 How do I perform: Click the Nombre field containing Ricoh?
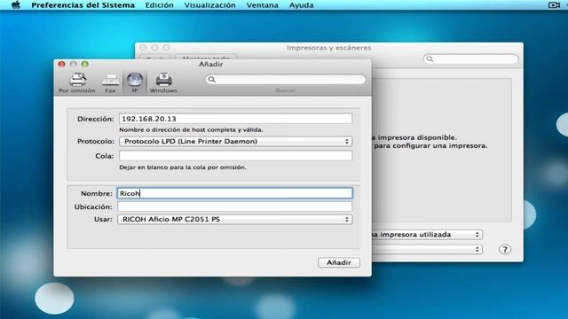point(234,193)
